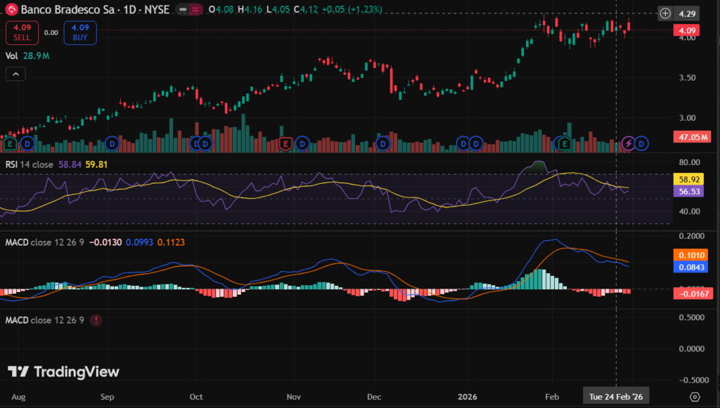Collapse the indicator legend with chevron arrow

[x=15, y=74]
